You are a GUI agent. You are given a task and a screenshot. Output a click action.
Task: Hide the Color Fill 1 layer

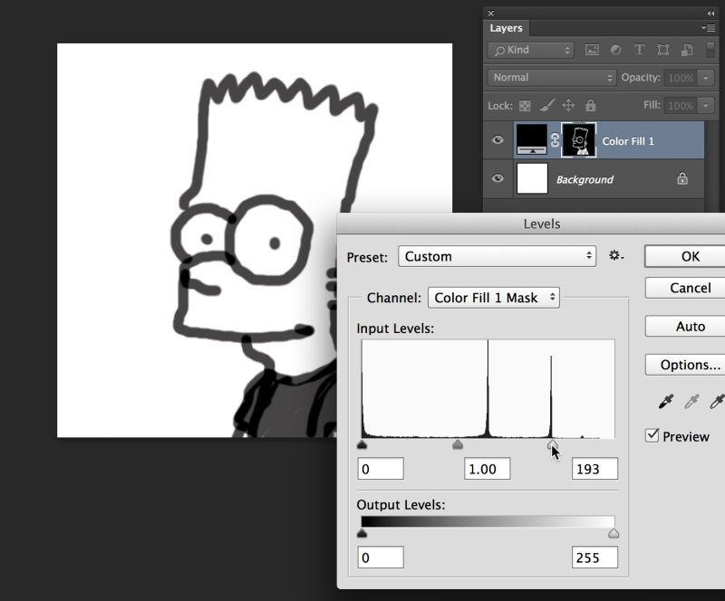pos(498,139)
